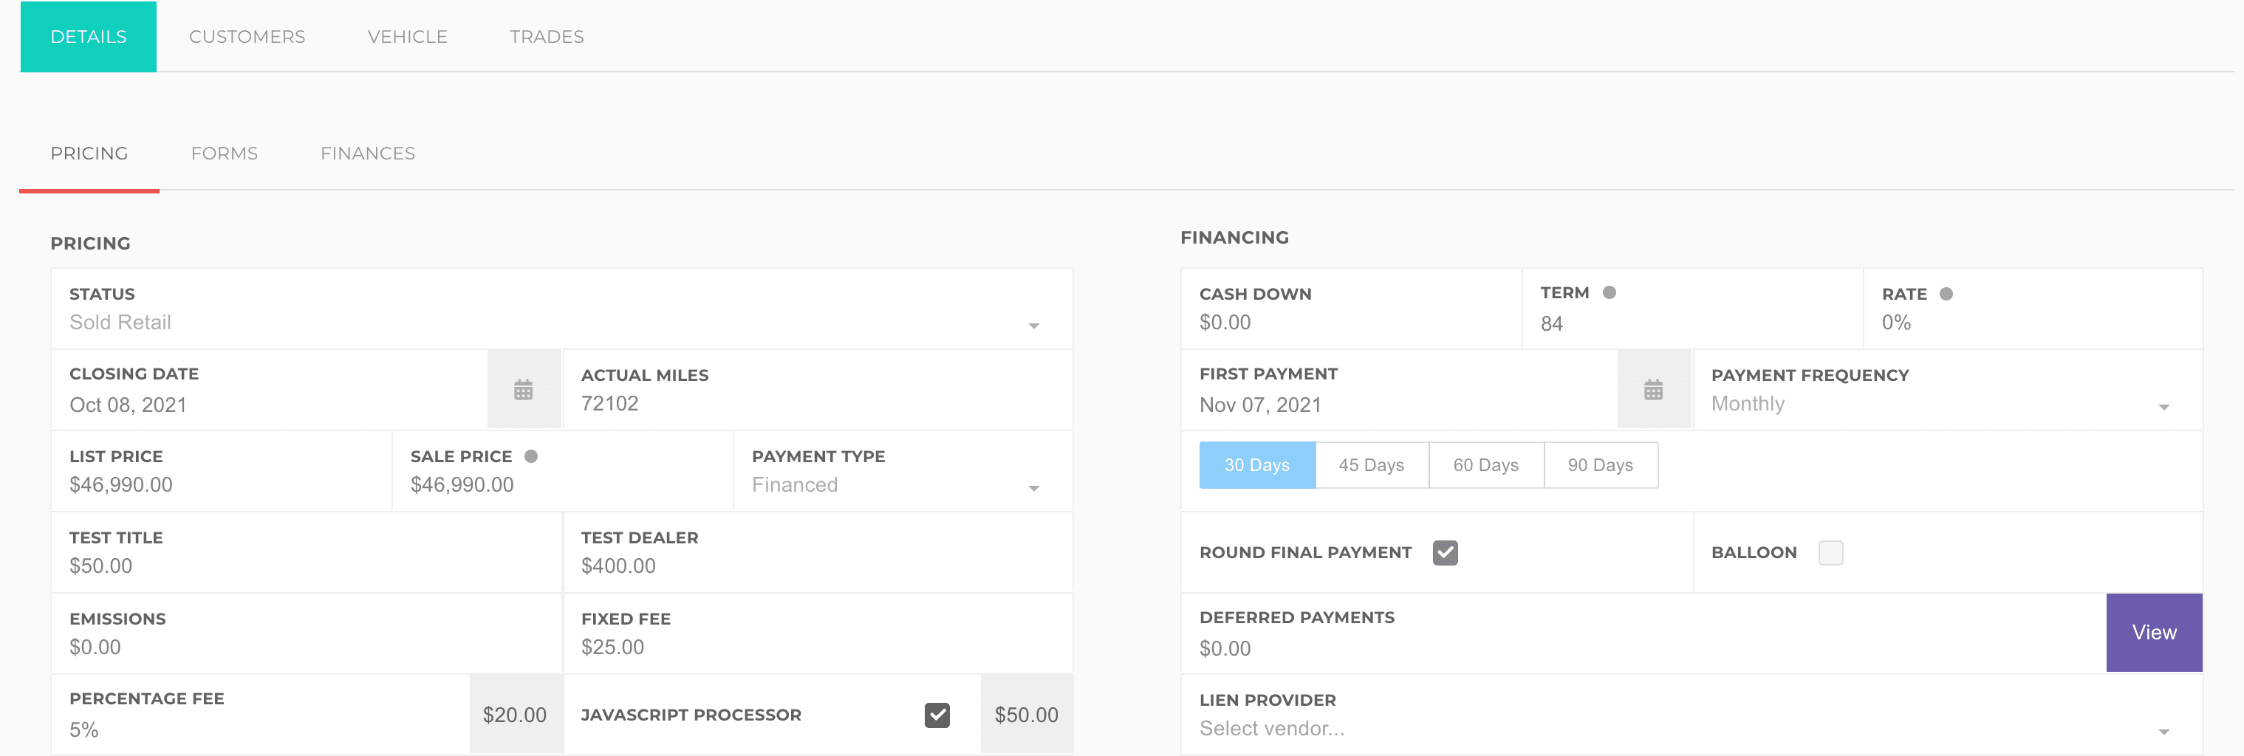Viewport: 2244px width, 756px height.
Task: Uncheck the Round Final Payment checkbox
Action: [1444, 553]
